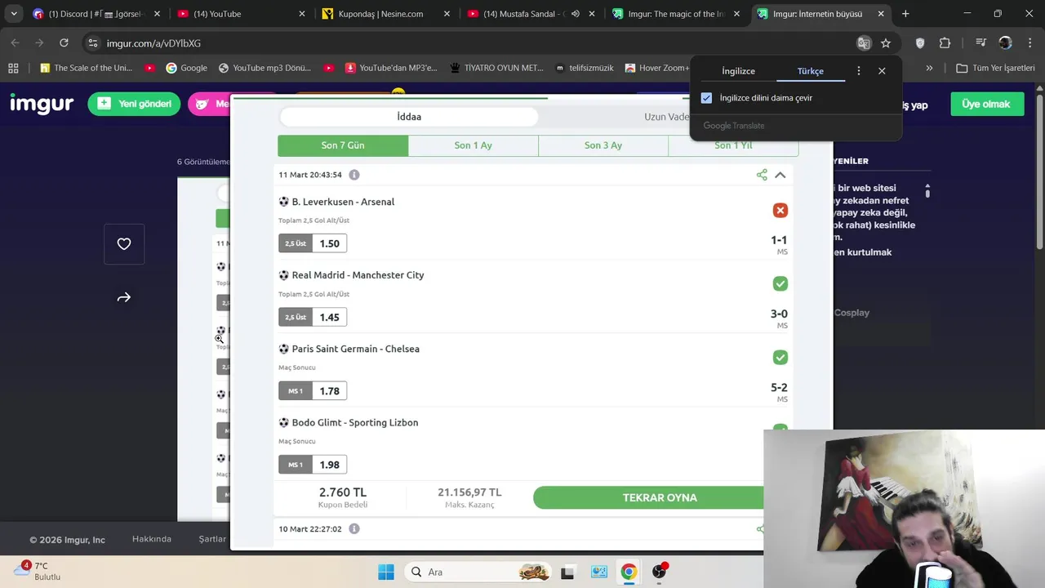
Task: Click the MS 1 1.98 odds box
Action: tap(313, 465)
